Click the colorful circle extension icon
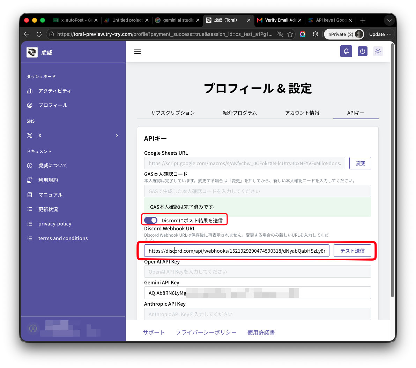Viewport: 416px width, 368px height. (x=303, y=34)
